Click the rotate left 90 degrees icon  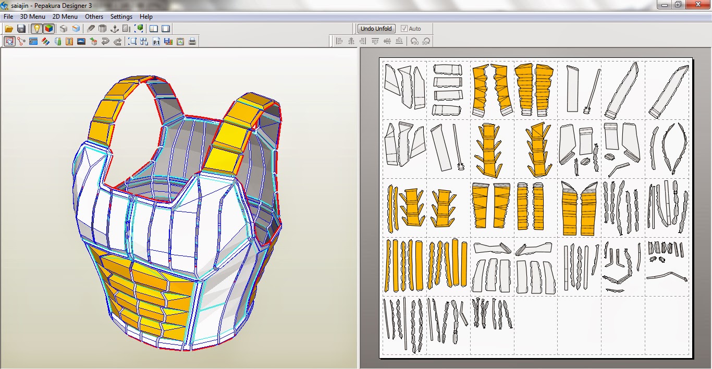tap(414, 41)
